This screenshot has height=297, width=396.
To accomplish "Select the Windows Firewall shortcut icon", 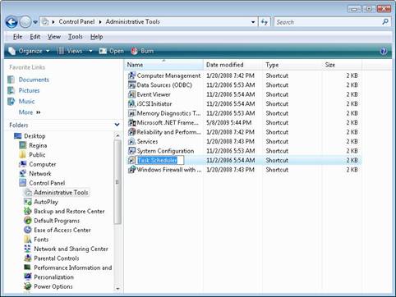I will pyautogui.click(x=132, y=170).
